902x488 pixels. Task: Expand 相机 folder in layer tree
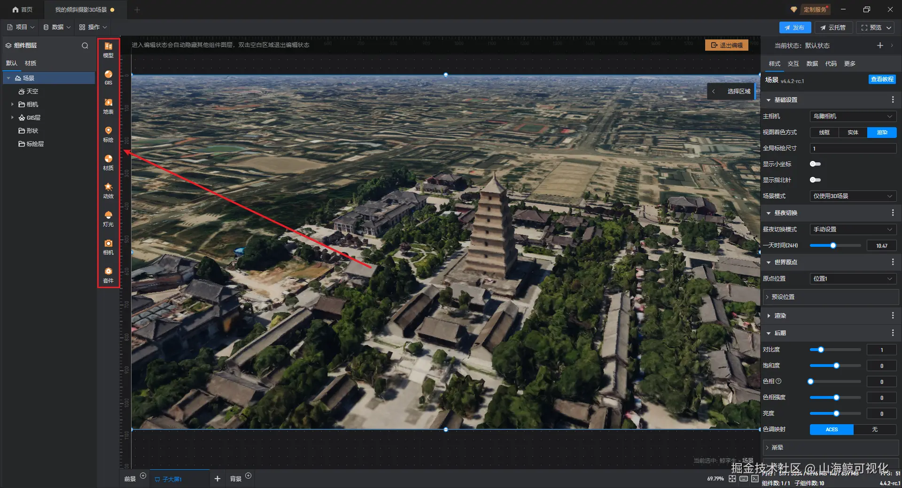point(12,104)
